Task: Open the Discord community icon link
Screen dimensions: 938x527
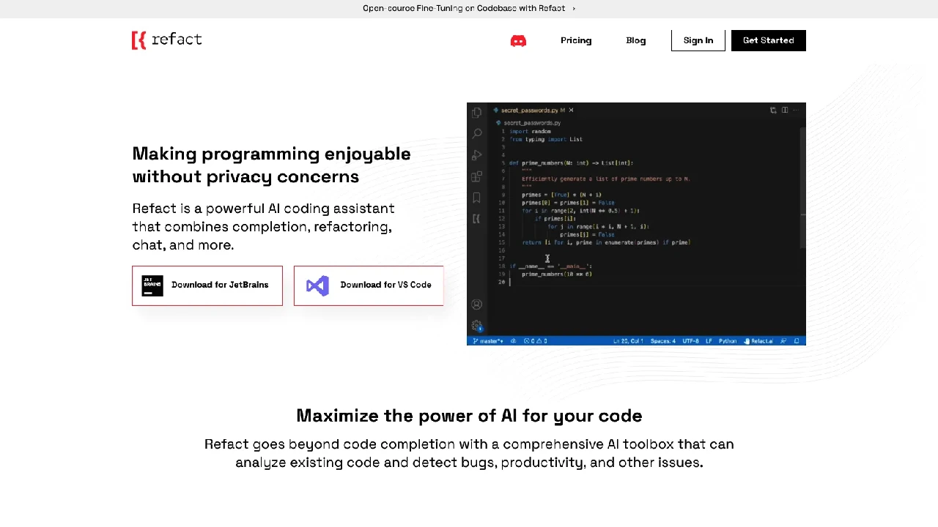Action: coord(518,41)
